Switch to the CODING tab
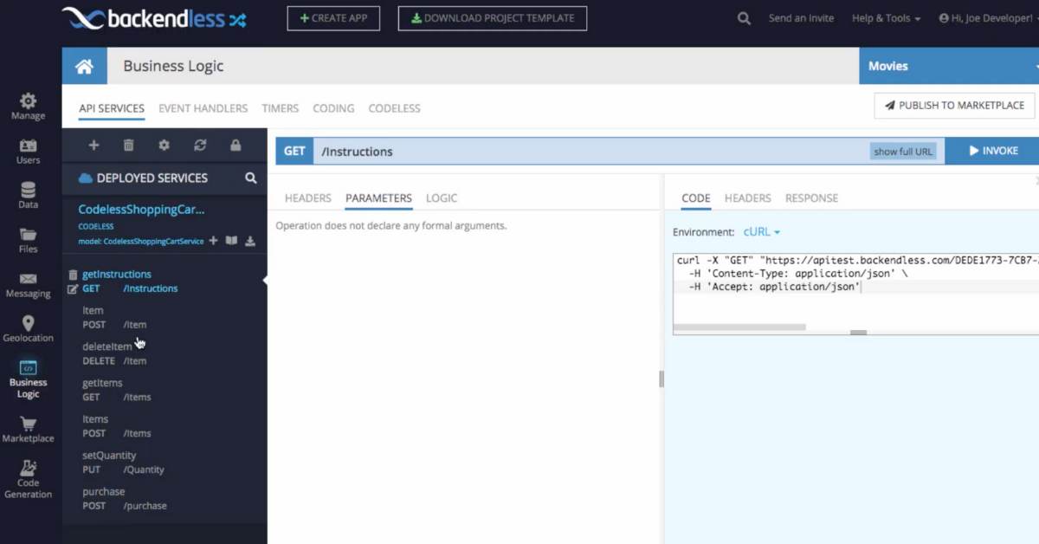 [333, 108]
